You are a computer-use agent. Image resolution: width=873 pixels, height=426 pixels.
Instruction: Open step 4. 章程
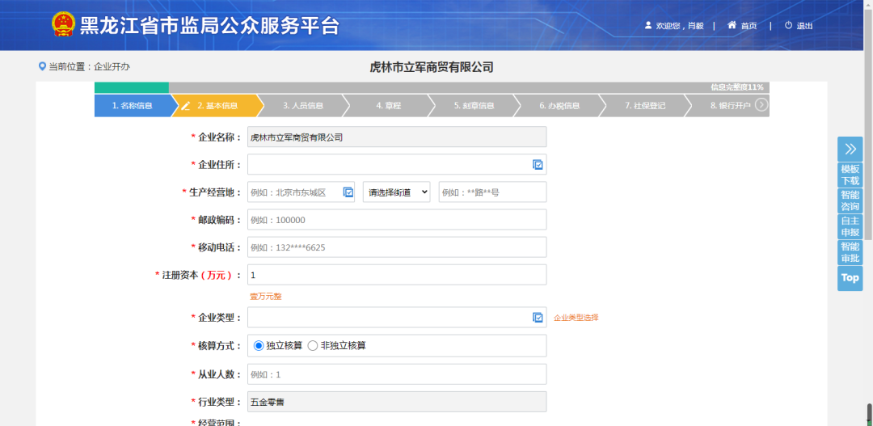point(388,105)
